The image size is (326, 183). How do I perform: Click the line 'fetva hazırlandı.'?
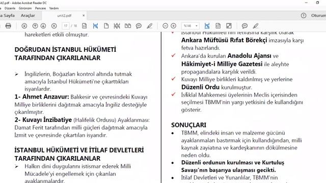click(200, 48)
